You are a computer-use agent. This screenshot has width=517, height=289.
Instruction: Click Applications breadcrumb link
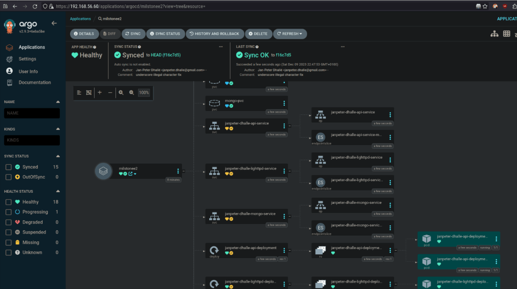click(80, 19)
